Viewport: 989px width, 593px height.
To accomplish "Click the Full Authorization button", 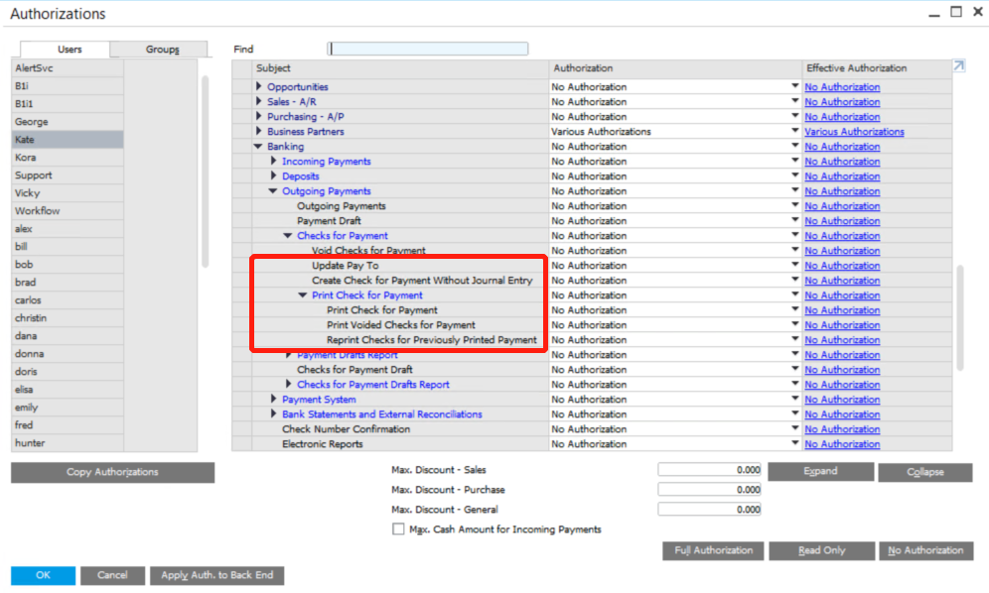I will 713,550.
